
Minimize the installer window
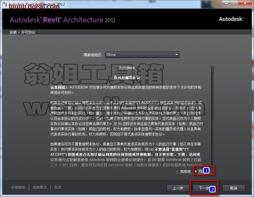point(227,3)
